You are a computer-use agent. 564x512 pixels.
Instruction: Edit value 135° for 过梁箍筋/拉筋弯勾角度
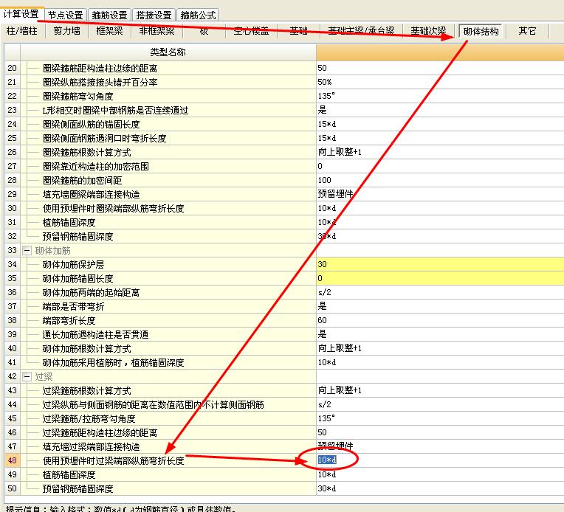tap(440, 418)
